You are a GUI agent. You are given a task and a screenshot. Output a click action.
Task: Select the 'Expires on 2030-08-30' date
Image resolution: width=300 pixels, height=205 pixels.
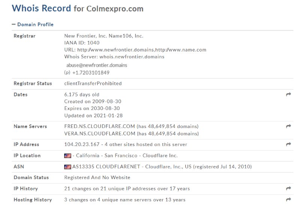tap(92, 108)
